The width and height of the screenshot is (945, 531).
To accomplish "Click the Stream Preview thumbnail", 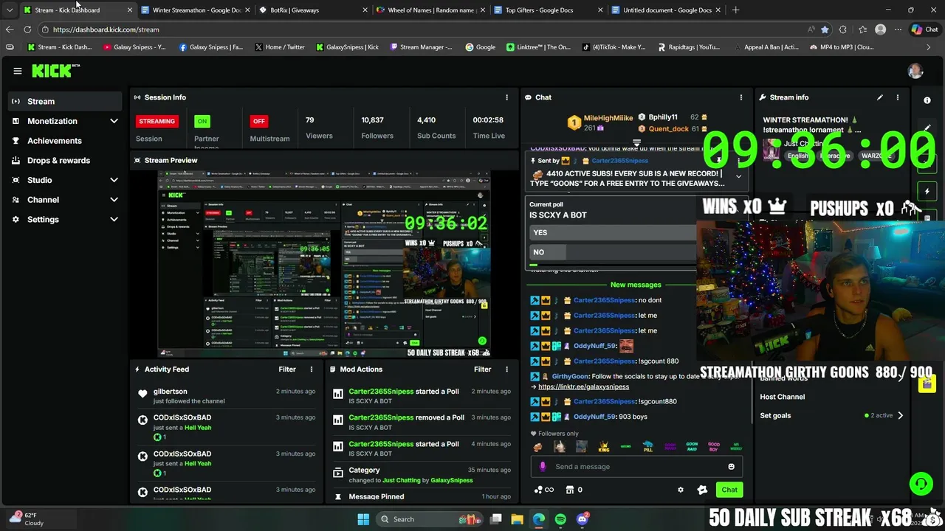I will point(324,265).
